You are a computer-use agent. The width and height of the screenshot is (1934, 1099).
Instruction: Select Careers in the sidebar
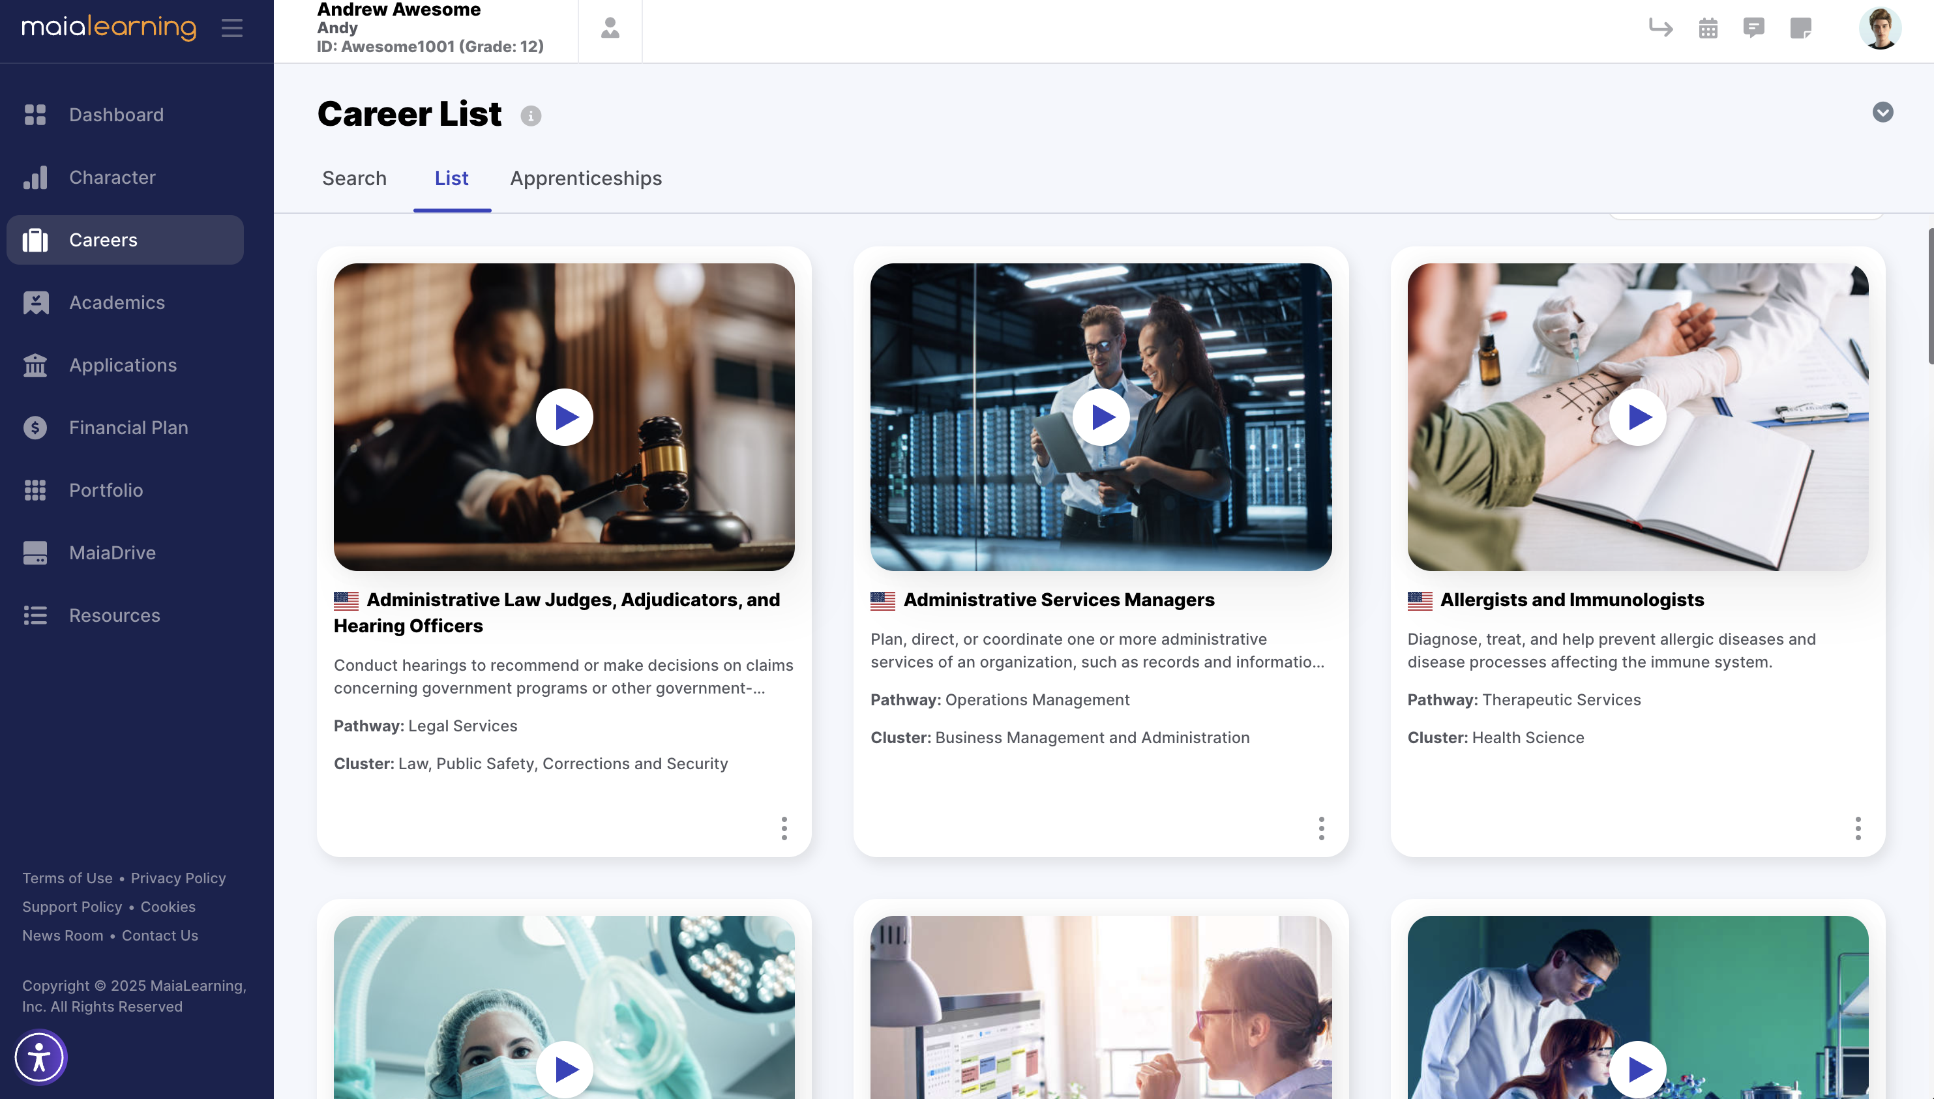125,240
